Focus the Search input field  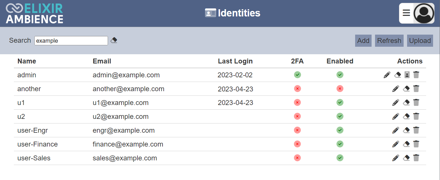[71, 41]
